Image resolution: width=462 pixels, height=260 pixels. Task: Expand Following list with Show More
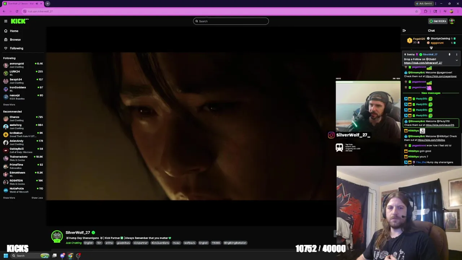pos(9,105)
